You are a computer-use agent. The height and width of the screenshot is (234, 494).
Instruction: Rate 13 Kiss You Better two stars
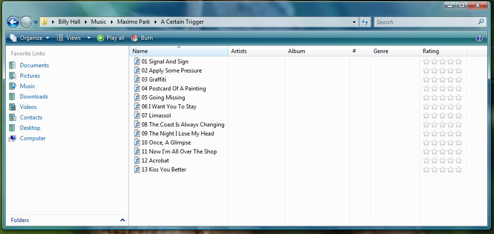[435, 170]
